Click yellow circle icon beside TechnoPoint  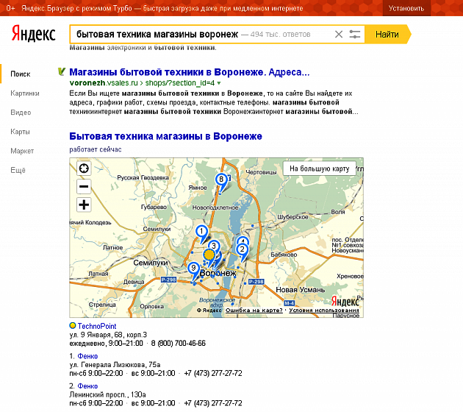[72, 325]
